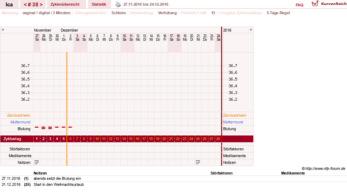Collapse chart using the < arrow near 2016
Screen dimensions: 347x194
coord(251,29)
